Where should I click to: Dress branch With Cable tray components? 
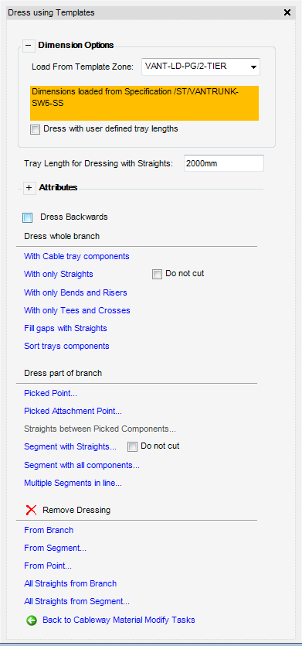[x=76, y=256]
